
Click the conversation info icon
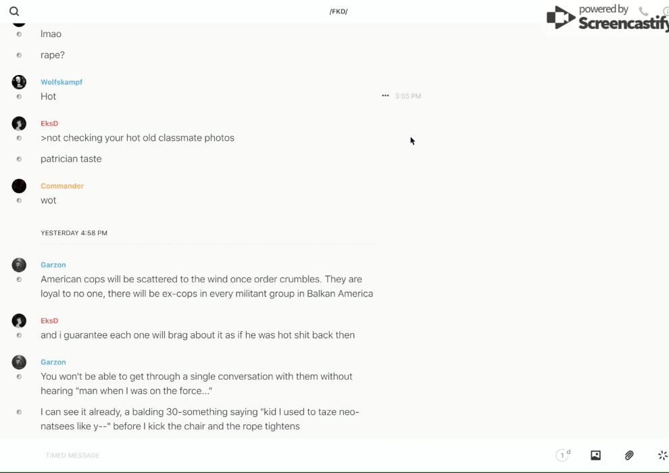click(666, 11)
